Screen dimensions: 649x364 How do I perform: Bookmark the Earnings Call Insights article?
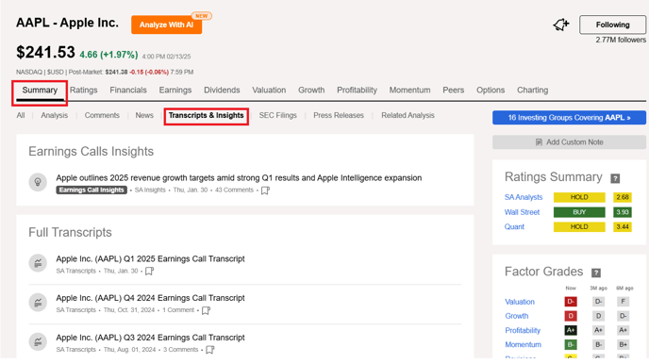(x=265, y=190)
